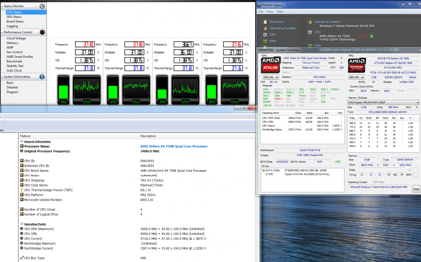This screenshot has width=421, height=262.
Task: Click the AMD Athlon X4 750K processor name value
Action: coord(174,146)
